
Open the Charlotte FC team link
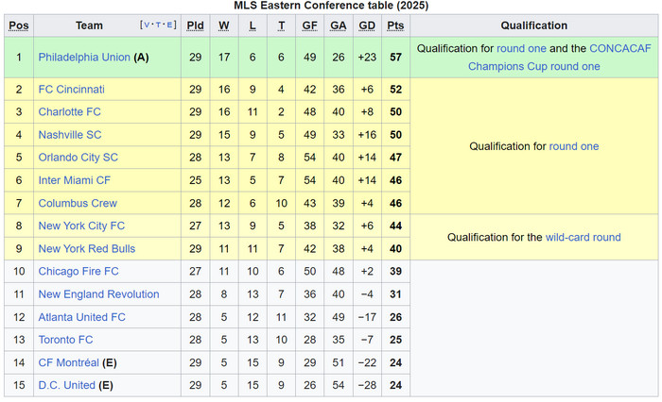[x=70, y=111]
